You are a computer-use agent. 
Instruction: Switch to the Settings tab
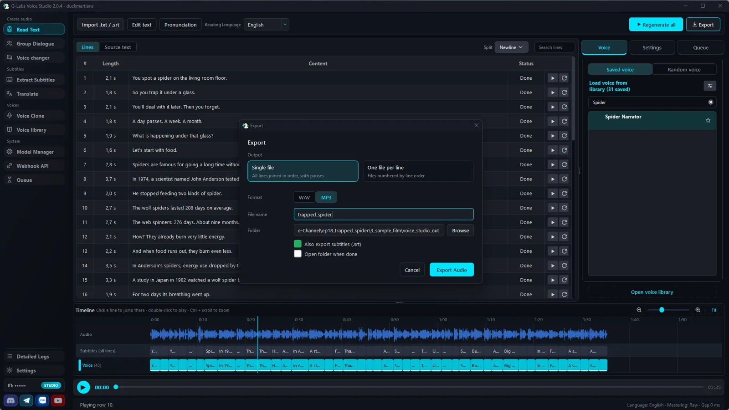[x=652, y=47]
